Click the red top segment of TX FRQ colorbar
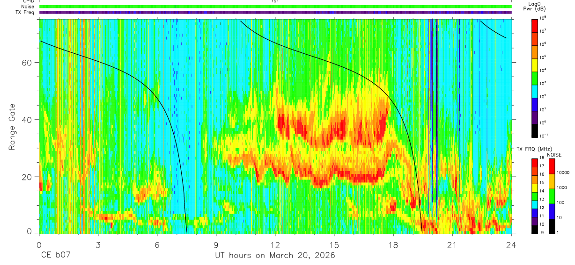This screenshot has height=265, width=575. point(534,163)
